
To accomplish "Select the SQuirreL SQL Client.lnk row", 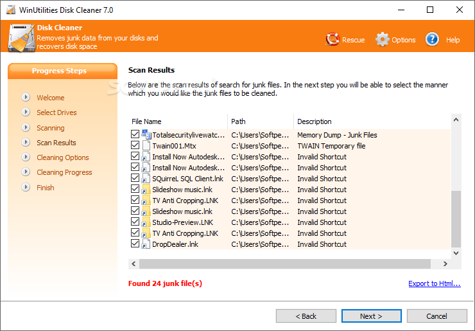I will 289,179.
